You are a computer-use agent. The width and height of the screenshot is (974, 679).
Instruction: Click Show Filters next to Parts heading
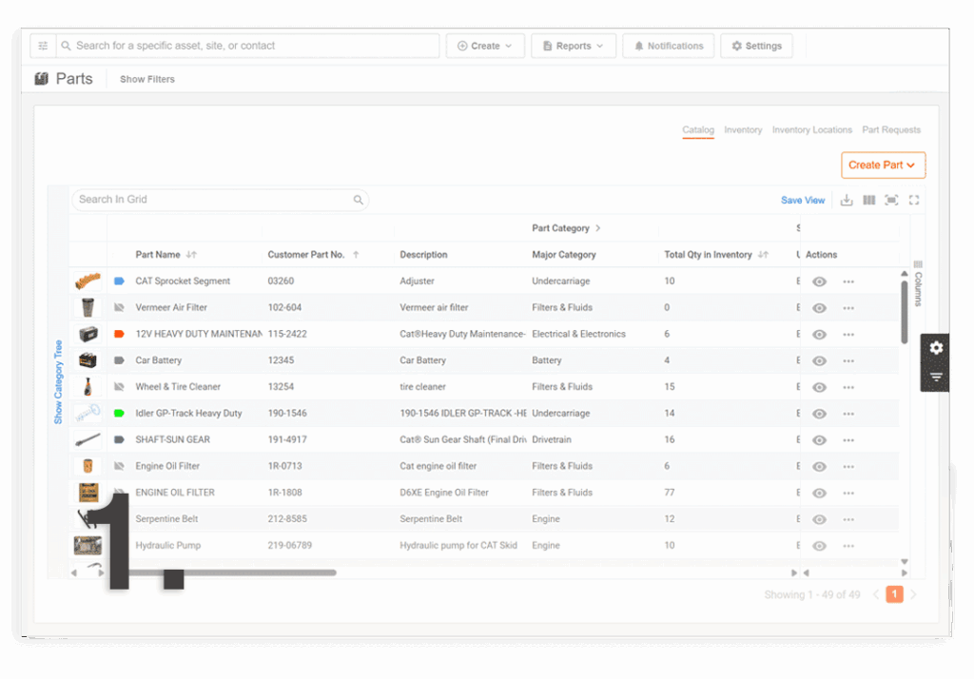click(146, 79)
